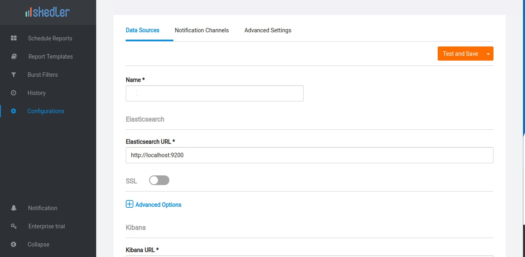Click the "Name *" label

coord(135,80)
